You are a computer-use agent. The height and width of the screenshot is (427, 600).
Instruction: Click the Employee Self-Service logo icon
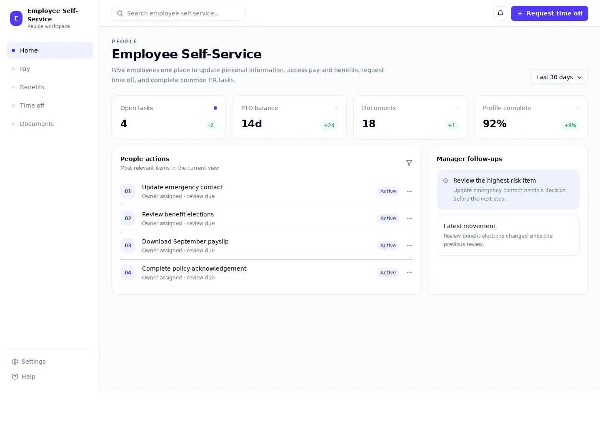16,18
